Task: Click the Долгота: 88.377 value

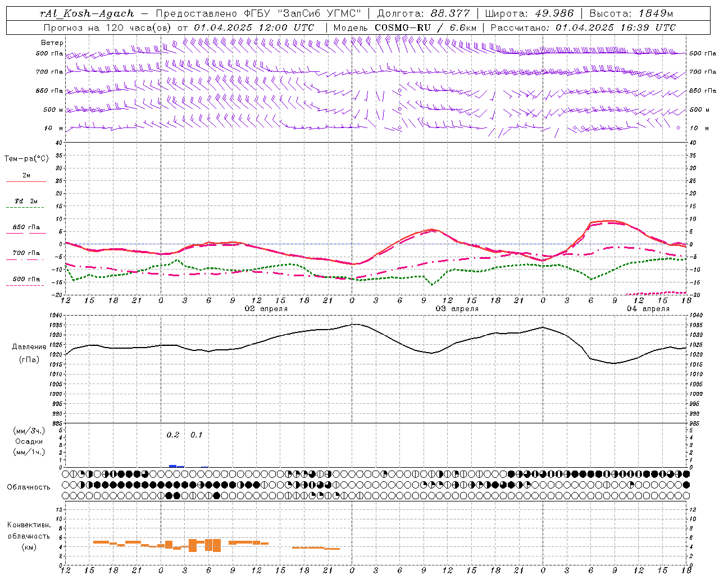Action: click(422, 13)
